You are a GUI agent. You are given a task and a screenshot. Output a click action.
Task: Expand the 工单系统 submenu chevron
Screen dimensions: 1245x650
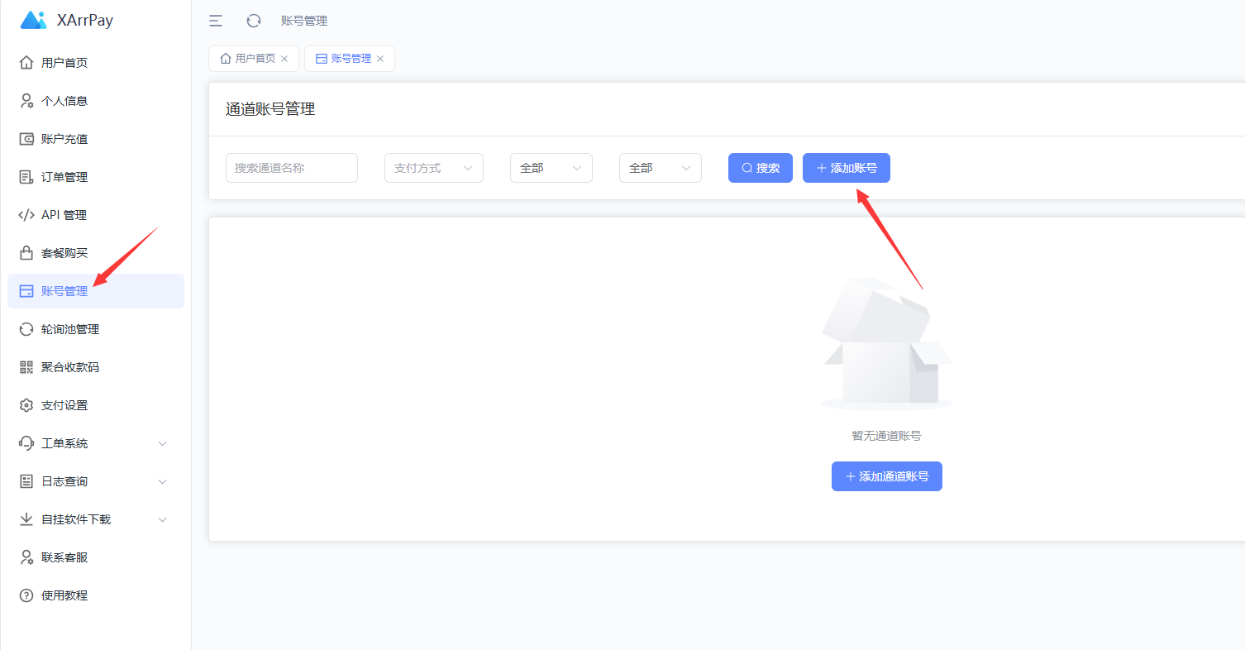pyautogui.click(x=163, y=444)
